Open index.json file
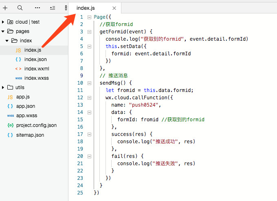 tap(35, 59)
